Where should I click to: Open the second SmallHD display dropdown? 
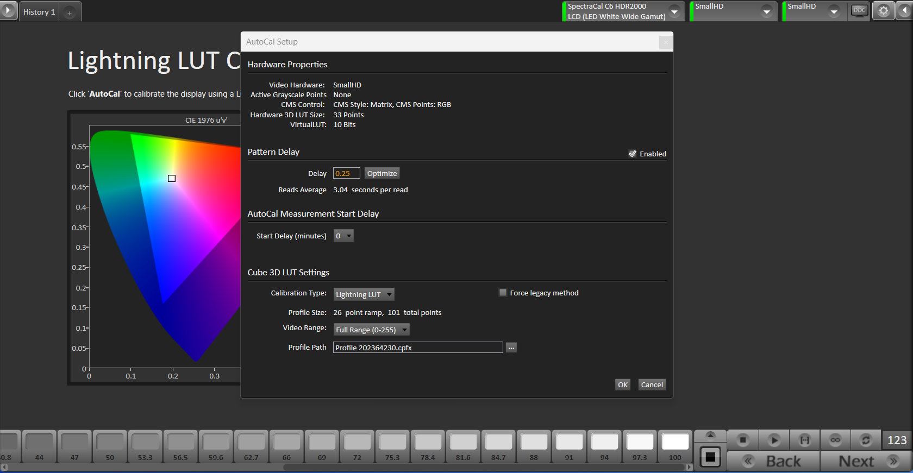(834, 11)
